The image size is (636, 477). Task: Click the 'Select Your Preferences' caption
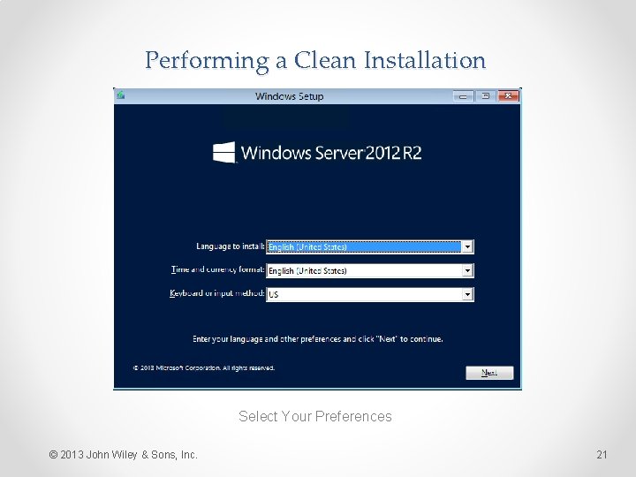(x=315, y=416)
